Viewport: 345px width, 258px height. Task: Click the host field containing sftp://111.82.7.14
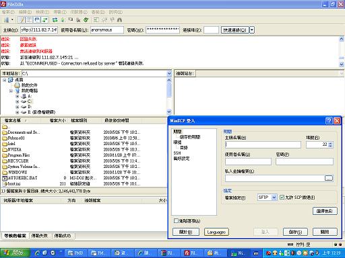tap(39, 30)
